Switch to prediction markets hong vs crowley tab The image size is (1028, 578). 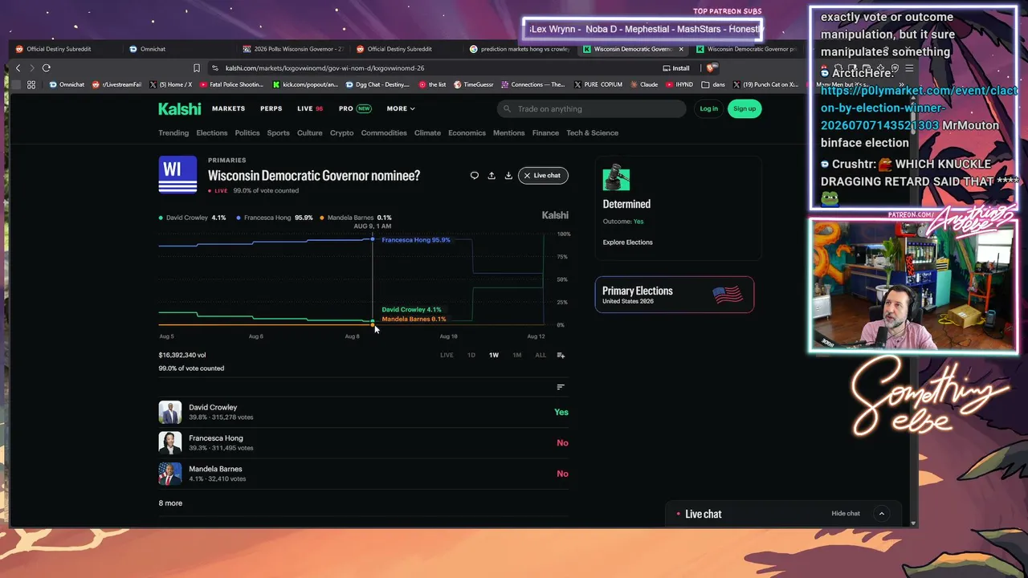(520, 49)
